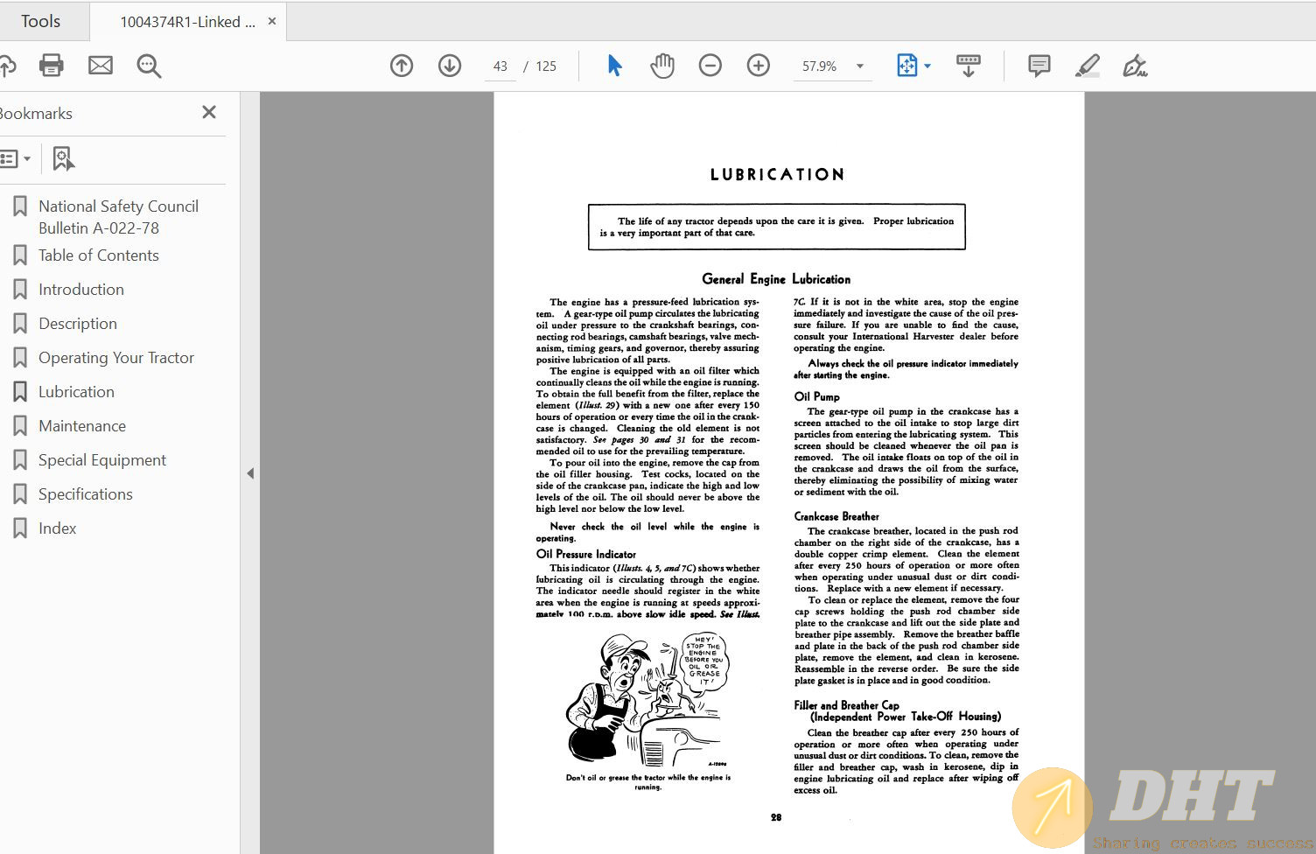
Task: Click the Index bookmark ribbon icon
Action: click(x=19, y=528)
